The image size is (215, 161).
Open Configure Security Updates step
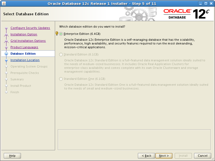[x=30, y=28]
